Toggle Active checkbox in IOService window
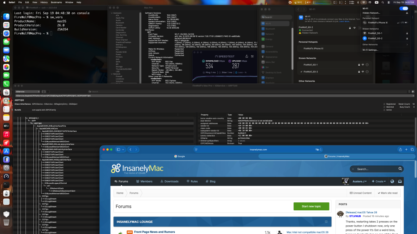The image size is (417, 234). tap(384, 110)
